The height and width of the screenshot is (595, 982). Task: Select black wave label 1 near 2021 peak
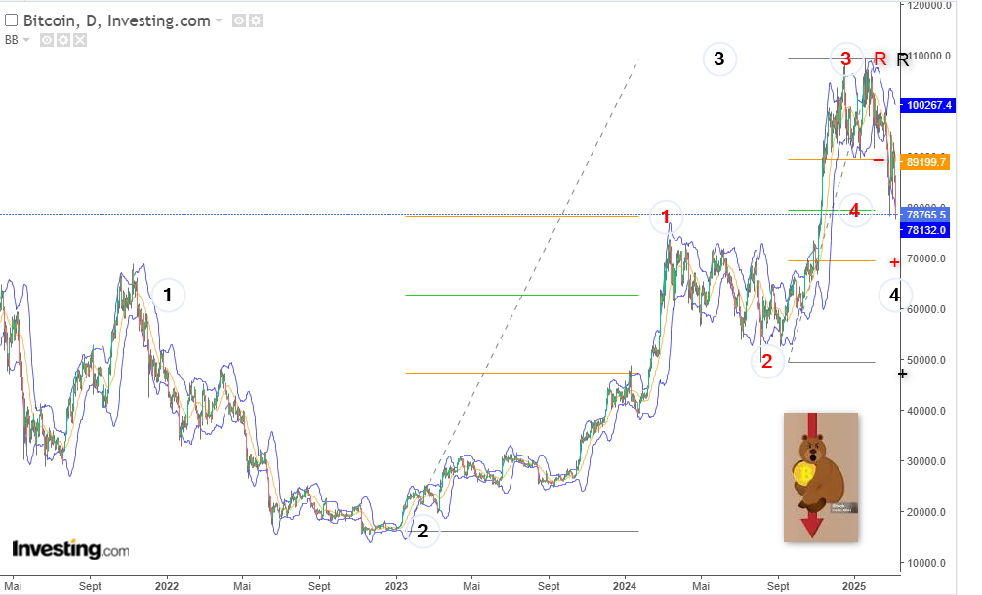pos(168,295)
